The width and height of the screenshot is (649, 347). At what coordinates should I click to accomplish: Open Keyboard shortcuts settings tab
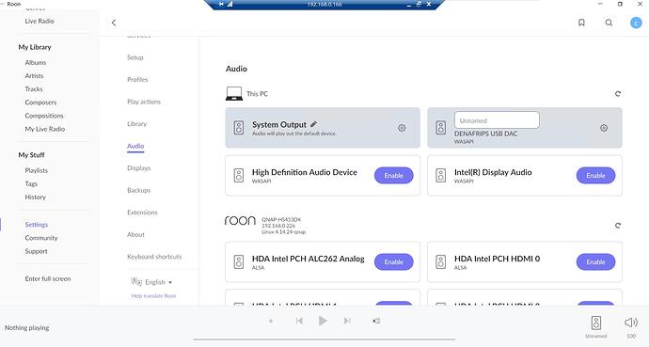point(154,257)
